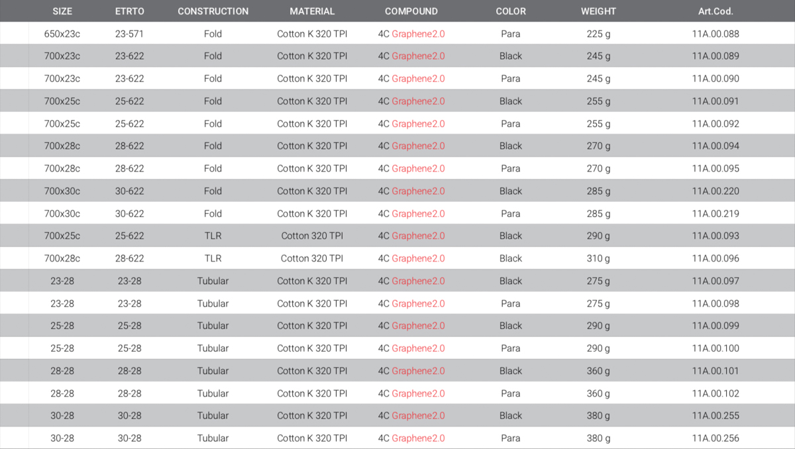Select article code 11A.00.096
This screenshot has width=795, height=449.
click(715, 258)
